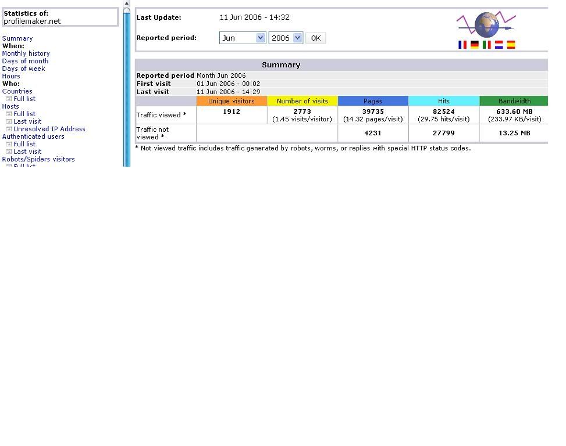Open the Authenticated users link
This screenshot has height=446, width=566.
coord(33,136)
